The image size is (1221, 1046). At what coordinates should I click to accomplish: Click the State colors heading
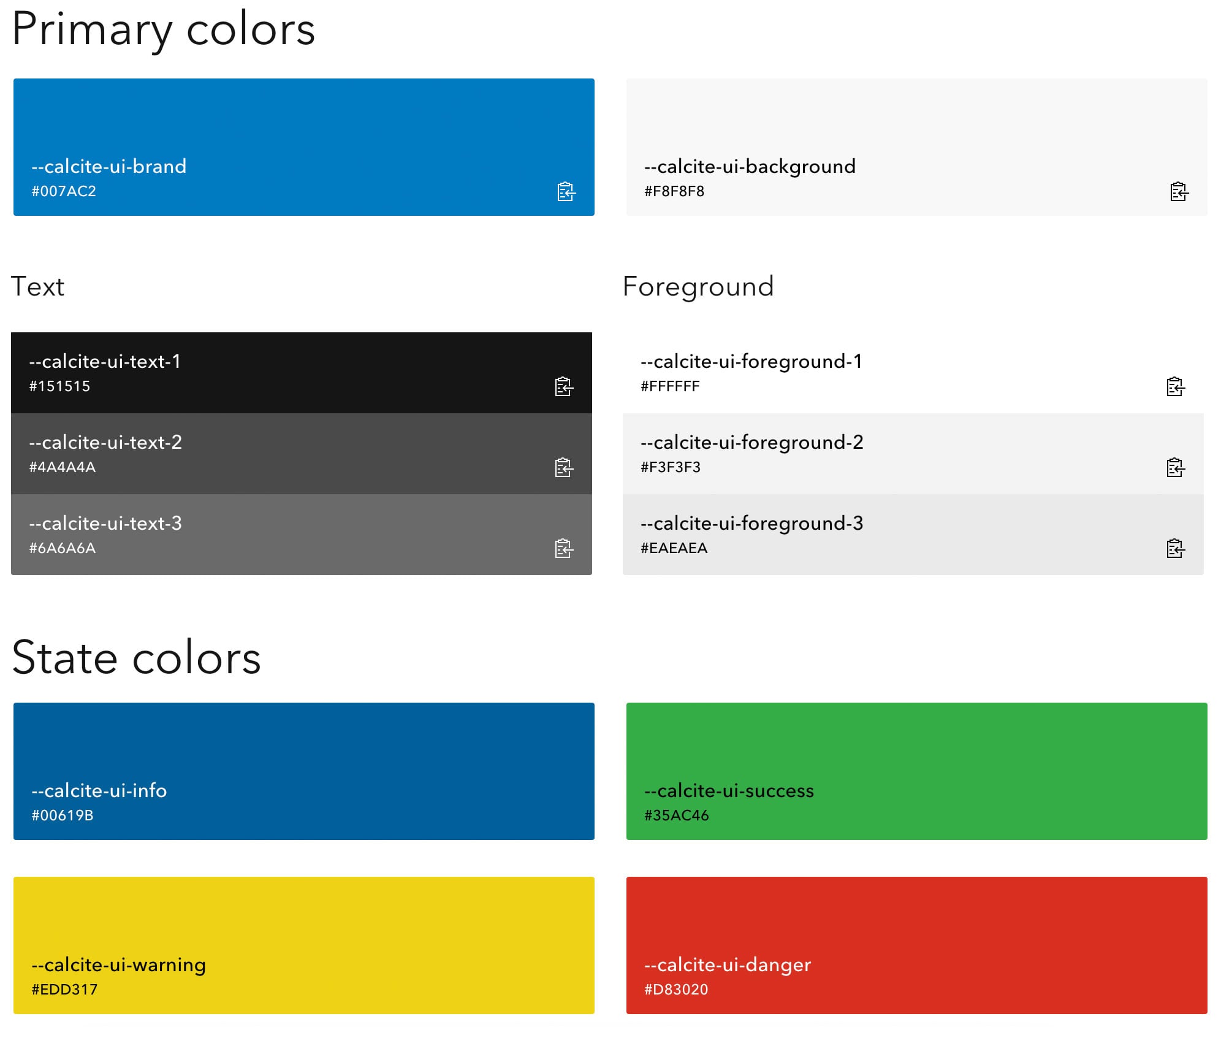pyautogui.click(x=136, y=657)
